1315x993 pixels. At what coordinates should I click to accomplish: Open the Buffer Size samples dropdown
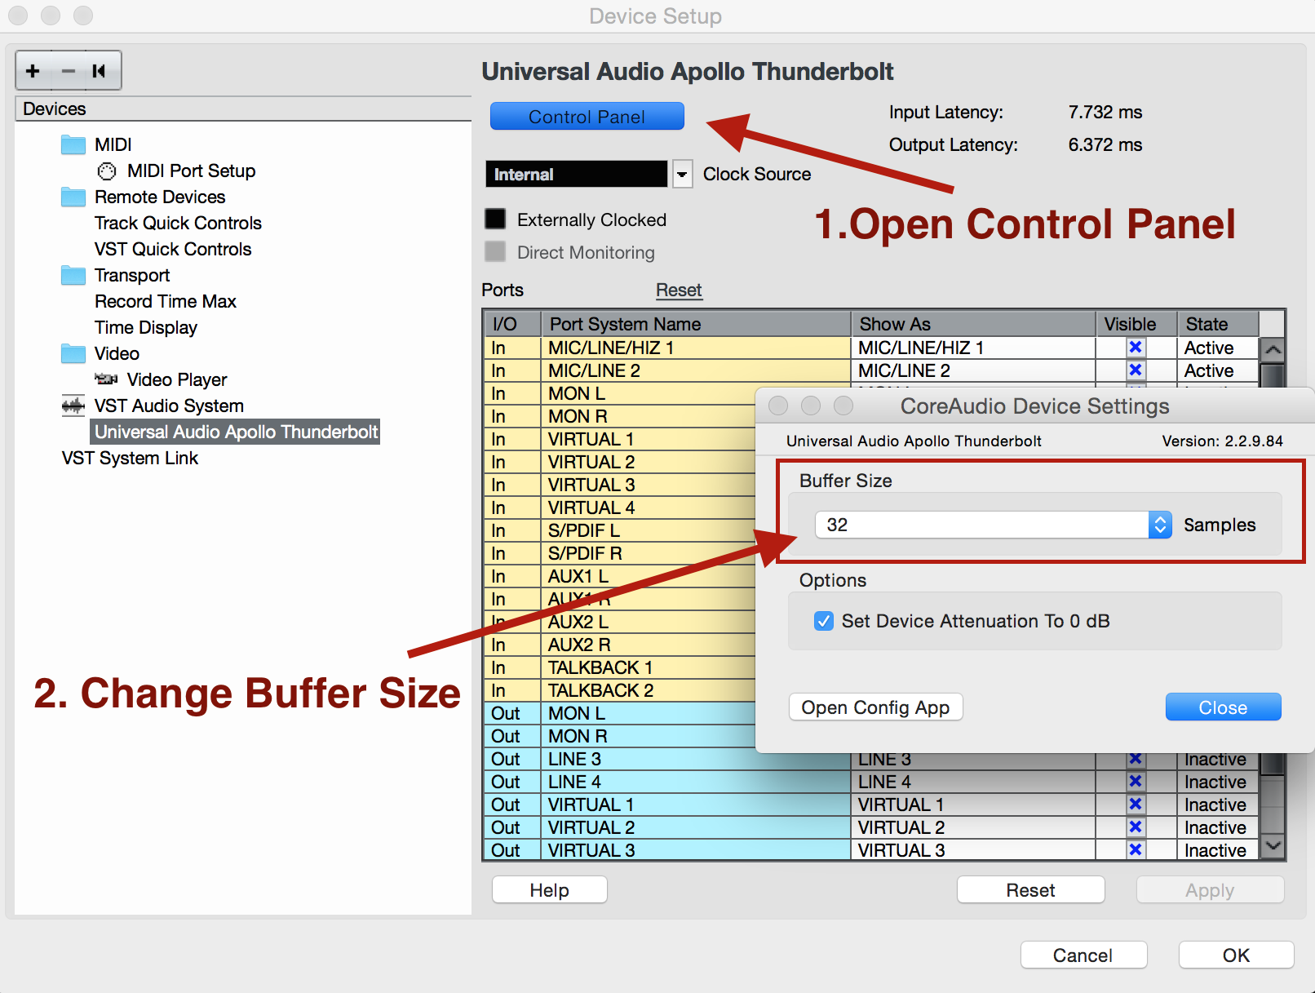pos(1159,525)
